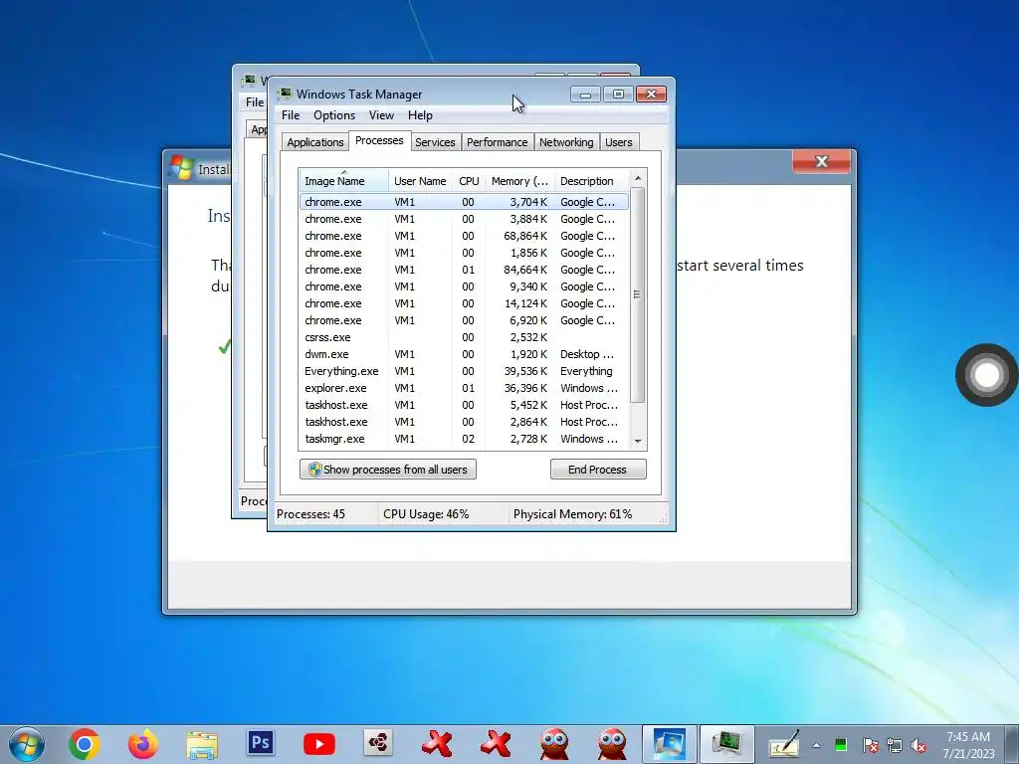The height and width of the screenshot is (764, 1019).
Task: Sort by the Memory column header
Action: point(519,181)
